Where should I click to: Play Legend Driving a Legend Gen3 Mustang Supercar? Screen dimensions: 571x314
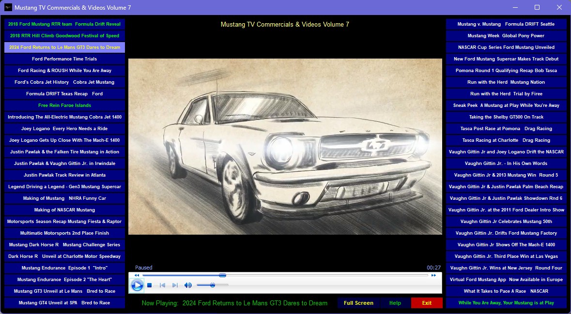click(64, 187)
